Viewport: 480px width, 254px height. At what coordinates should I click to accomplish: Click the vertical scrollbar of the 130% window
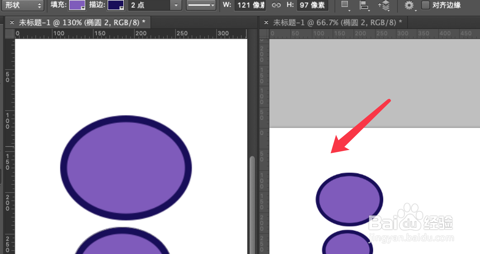tap(252, 205)
